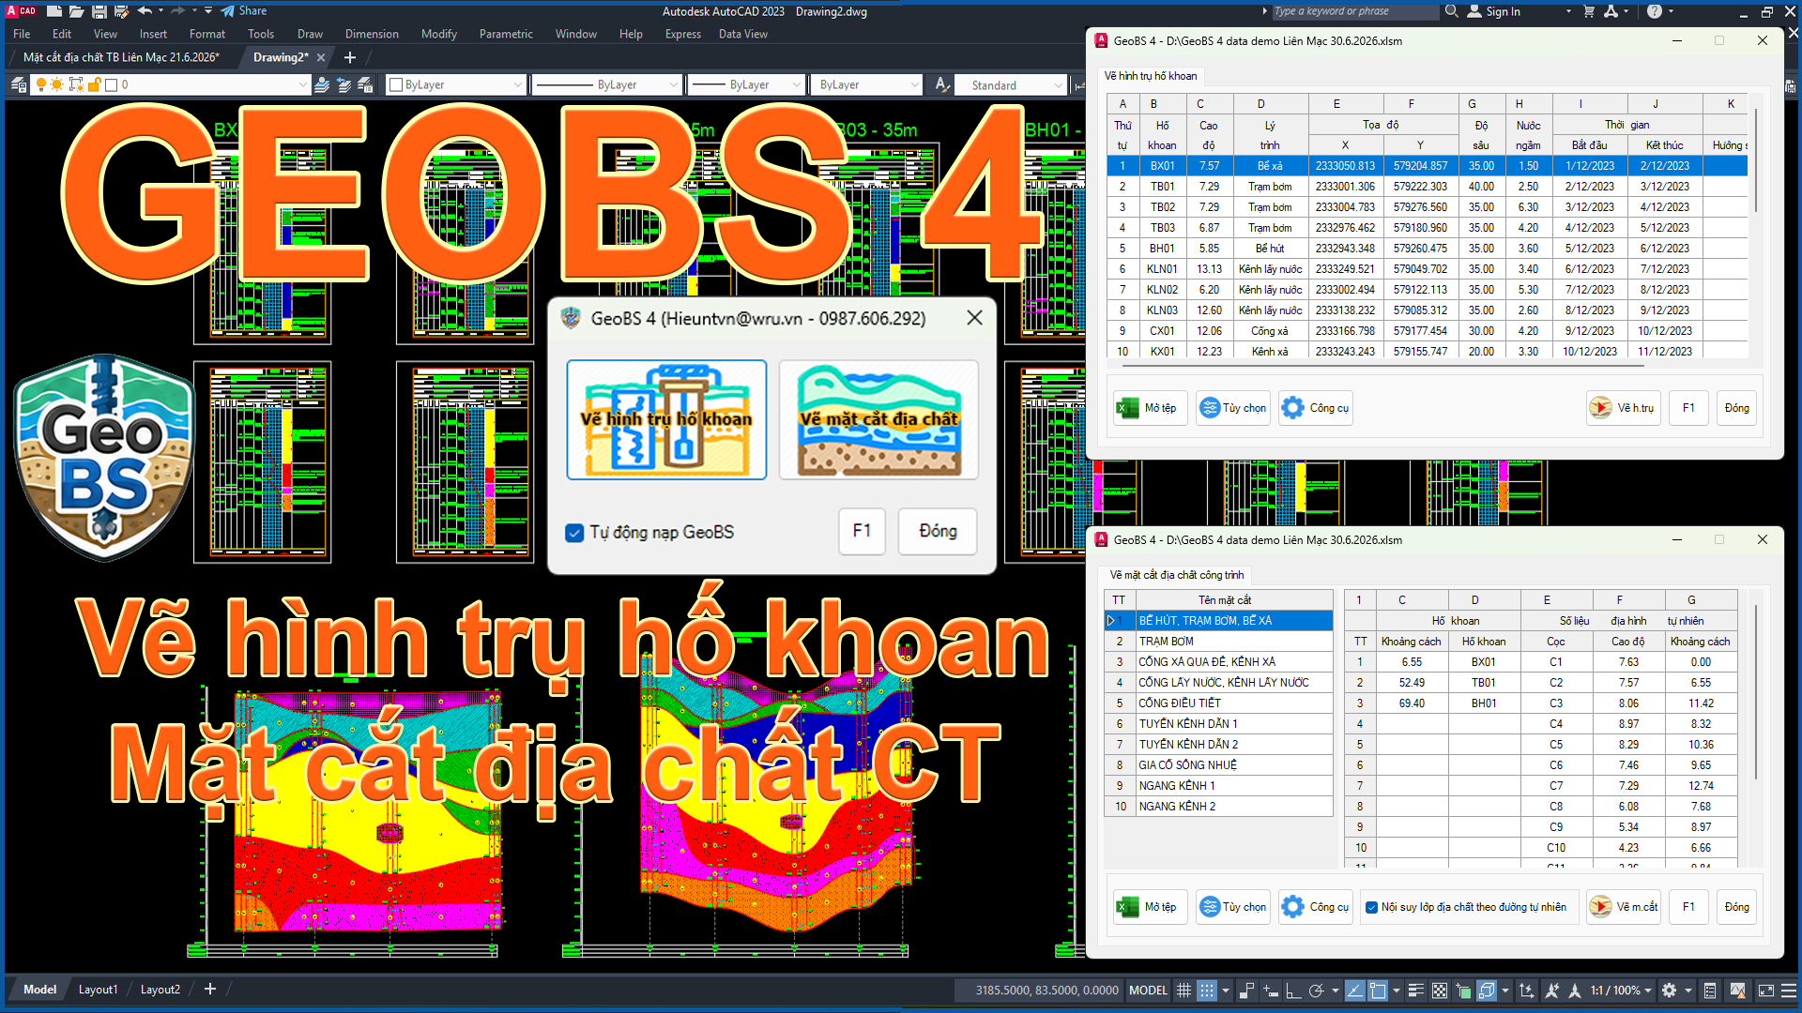The height and width of the screenshot is (1013, 1802).
Task: Click the shopping cart icon in title bar
Action: click(1589, 11)
